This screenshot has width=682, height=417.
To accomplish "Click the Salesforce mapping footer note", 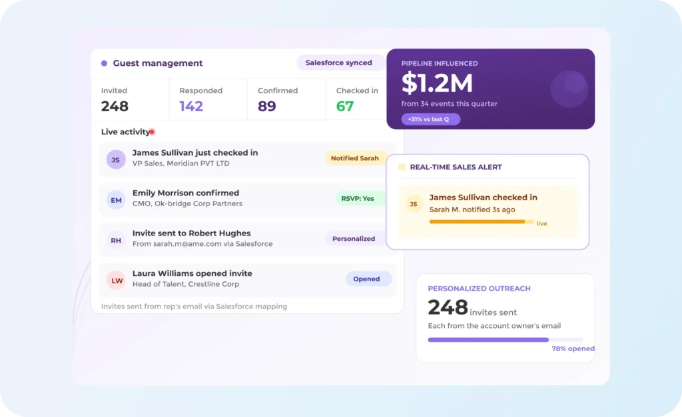I will coord(194,306).
